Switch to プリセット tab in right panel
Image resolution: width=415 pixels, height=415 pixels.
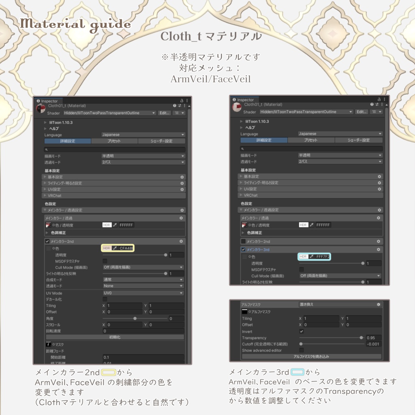coord(311,140)
